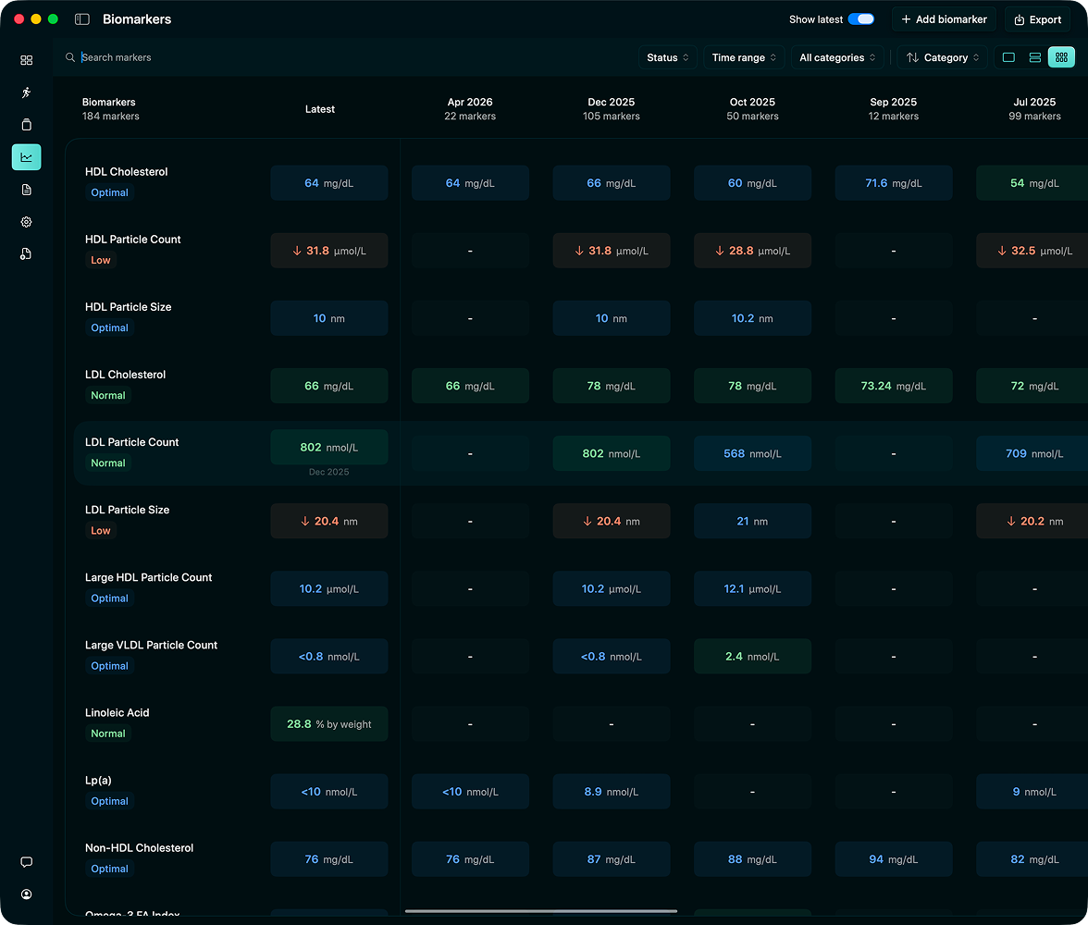
Task: Select the Jul 2025 column header
Action: 1034,109
